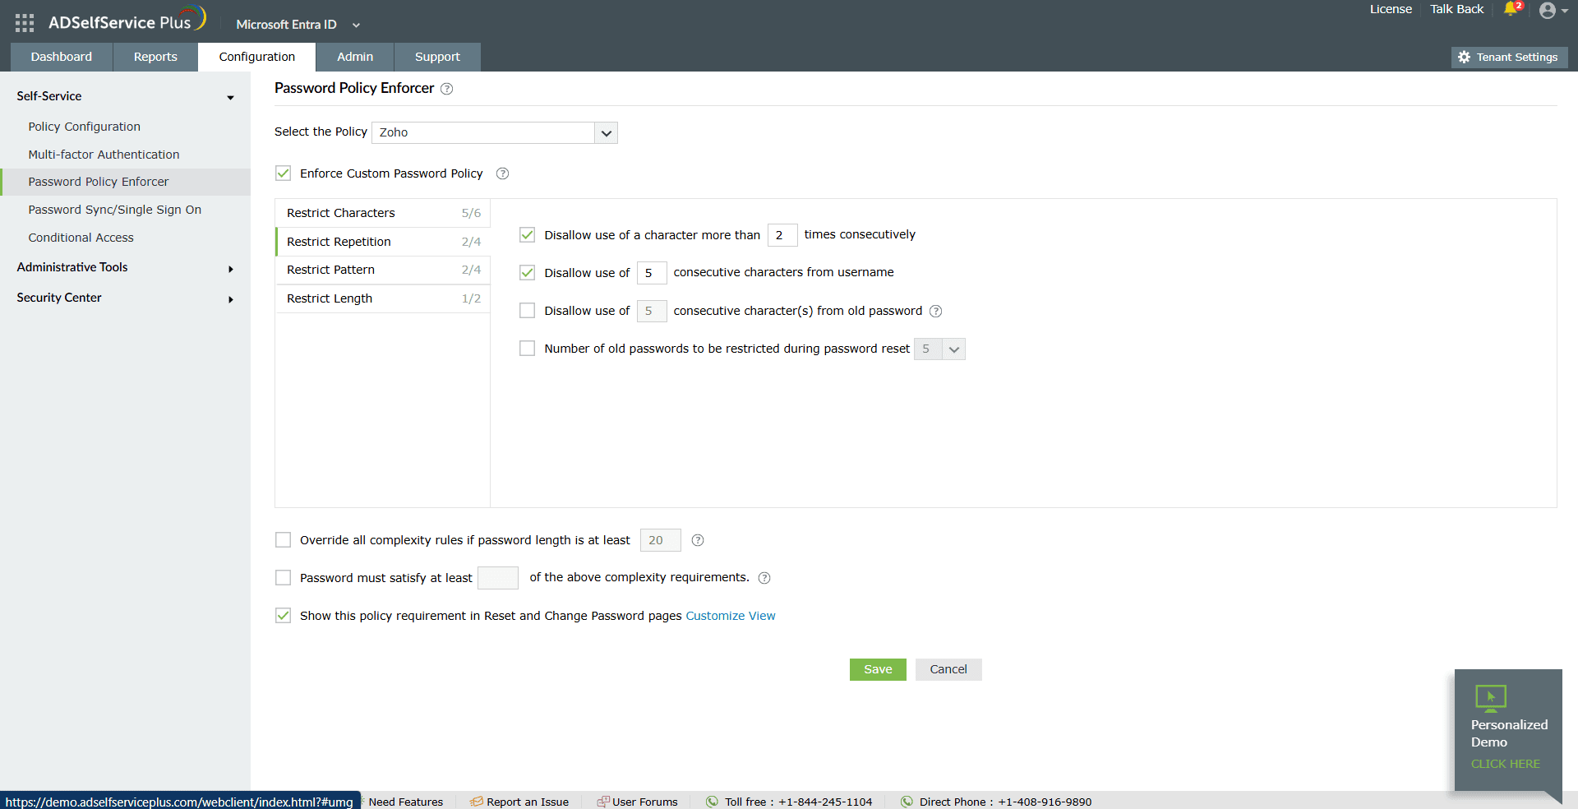Click the Direct Phone icon

907,802
